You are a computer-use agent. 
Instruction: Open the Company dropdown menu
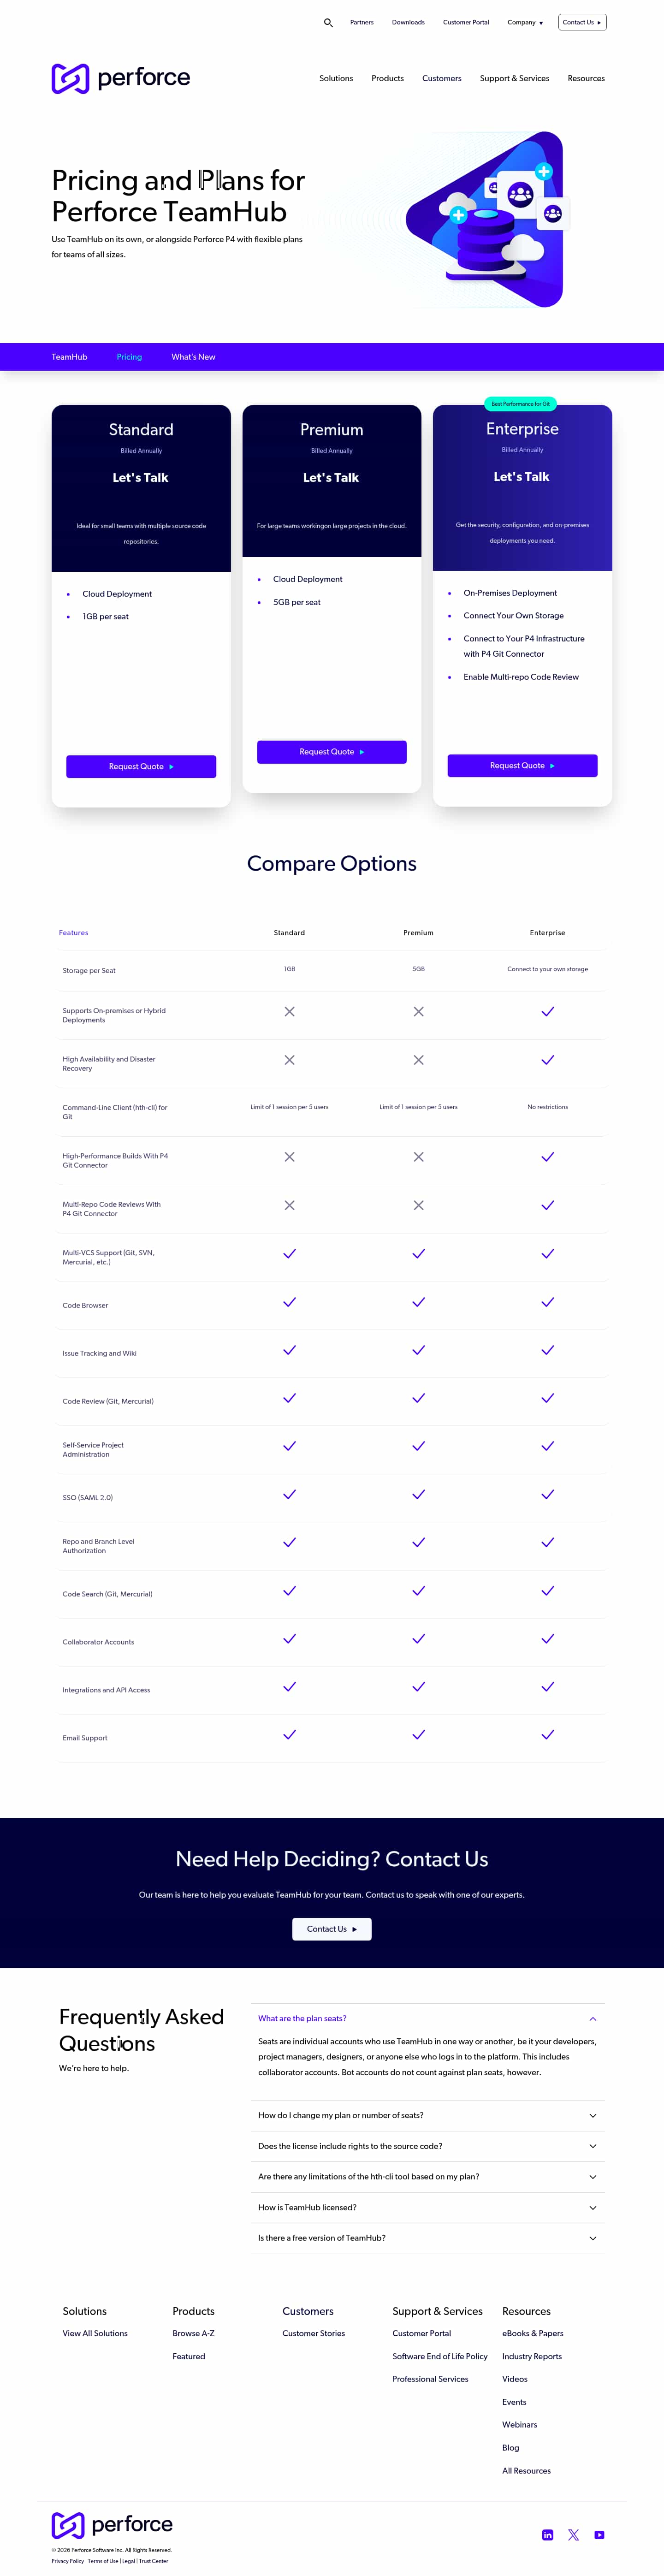[524, 22]
